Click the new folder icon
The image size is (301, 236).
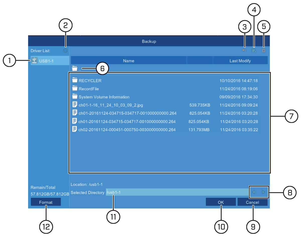[254, 50]
